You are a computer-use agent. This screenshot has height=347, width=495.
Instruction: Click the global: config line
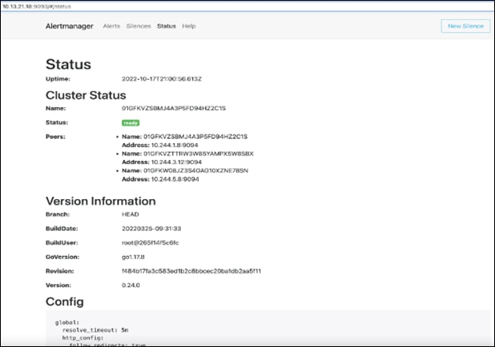tap(67, 322)
